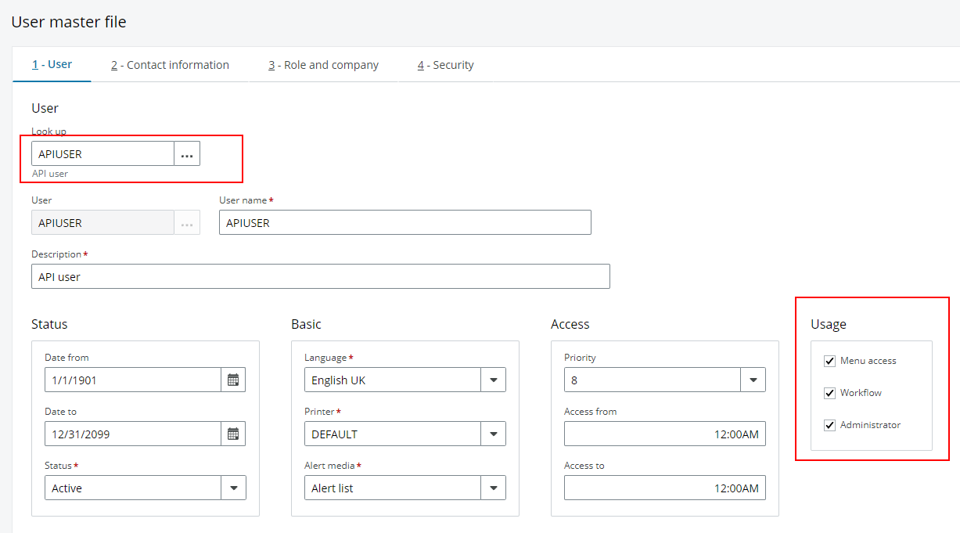
Task: Expand the Status dropdown showing Active
Action: [233, 488]
